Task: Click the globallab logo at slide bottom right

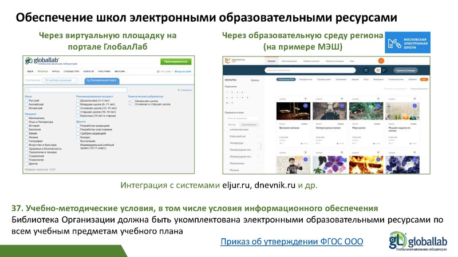Action: [x=418, y=241]
